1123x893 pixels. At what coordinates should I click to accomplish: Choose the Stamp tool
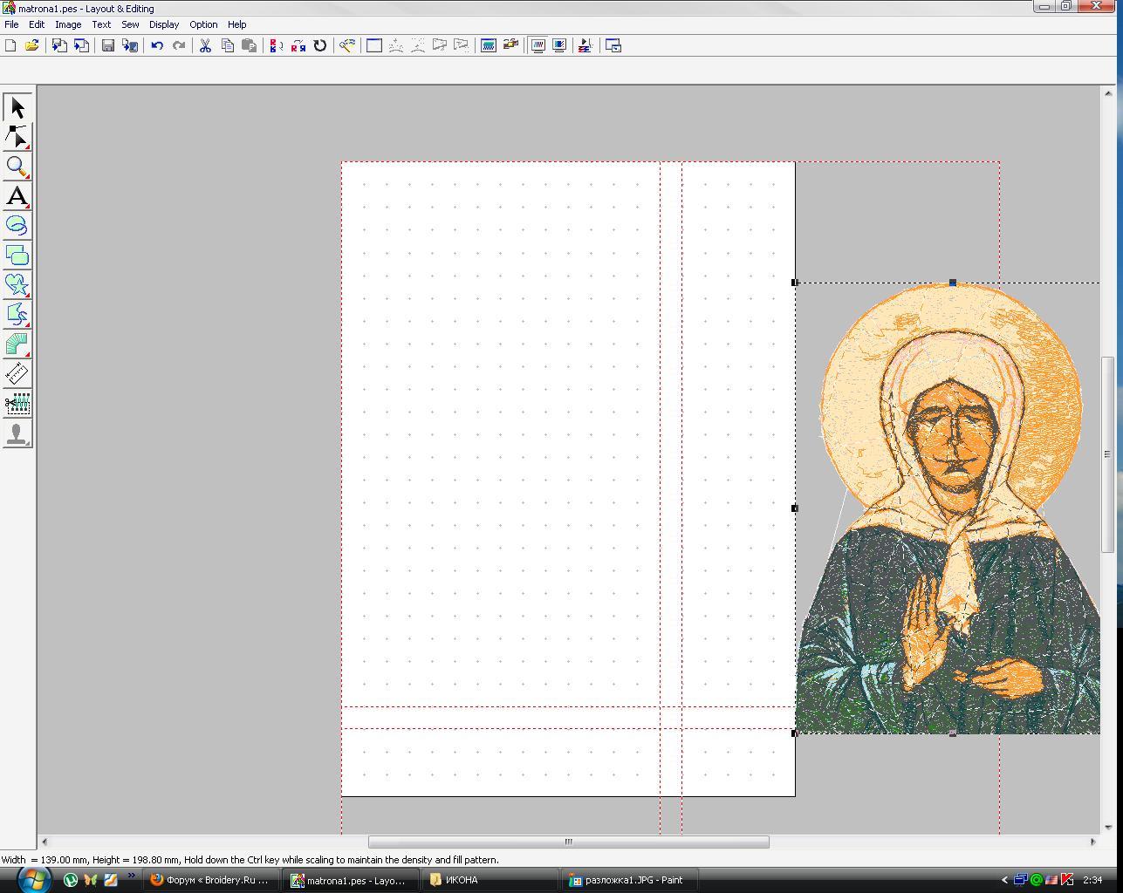17,433
